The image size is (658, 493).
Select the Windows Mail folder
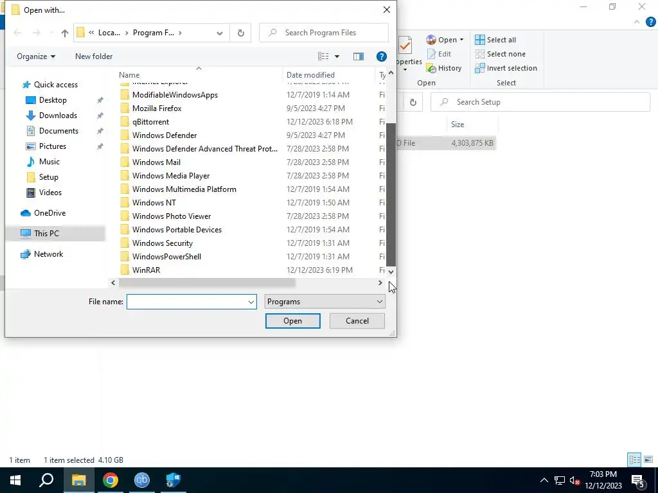pyautogui.click(x=156, y=162)
